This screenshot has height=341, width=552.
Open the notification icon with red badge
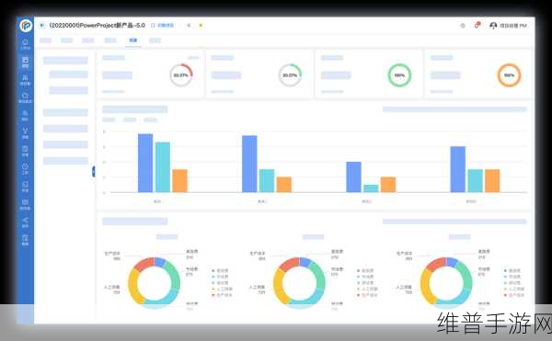pos(477,25)
